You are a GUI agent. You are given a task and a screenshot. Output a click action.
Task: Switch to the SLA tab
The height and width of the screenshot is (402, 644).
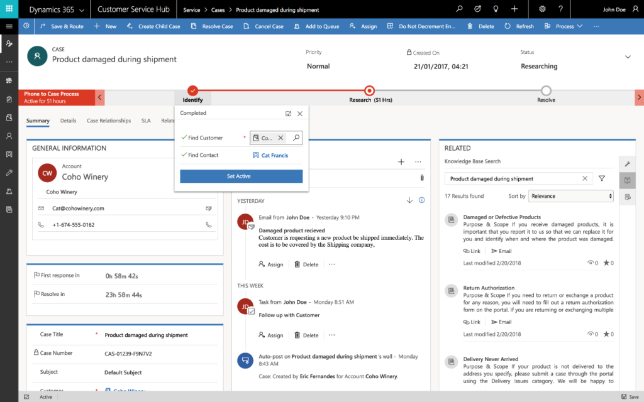pyautogui.click(x=146, y=121)
